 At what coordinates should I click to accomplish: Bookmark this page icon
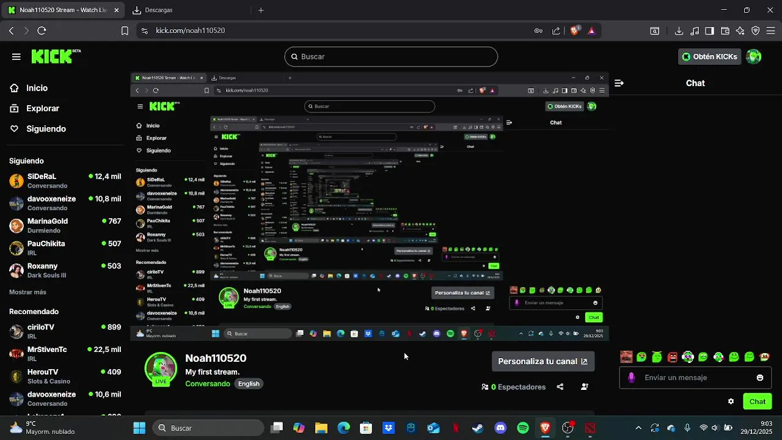(x=125, y=31)
